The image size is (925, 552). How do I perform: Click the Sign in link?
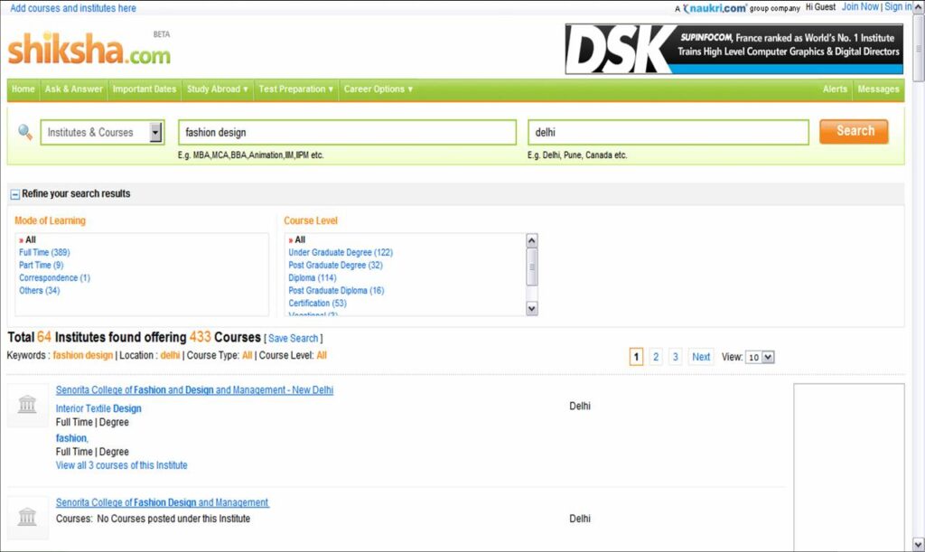pyautogui.click(x=898, y=7)
